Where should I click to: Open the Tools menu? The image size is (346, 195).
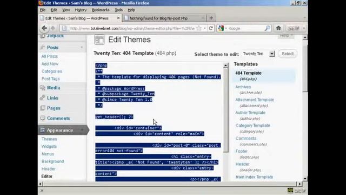point(119,10)
